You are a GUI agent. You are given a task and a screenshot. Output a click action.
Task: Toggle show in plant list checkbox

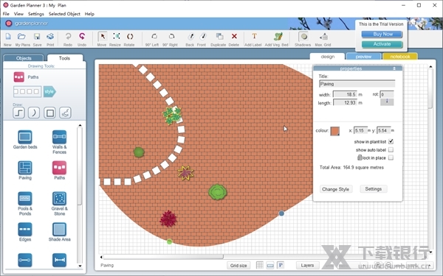tap(391, 141)
